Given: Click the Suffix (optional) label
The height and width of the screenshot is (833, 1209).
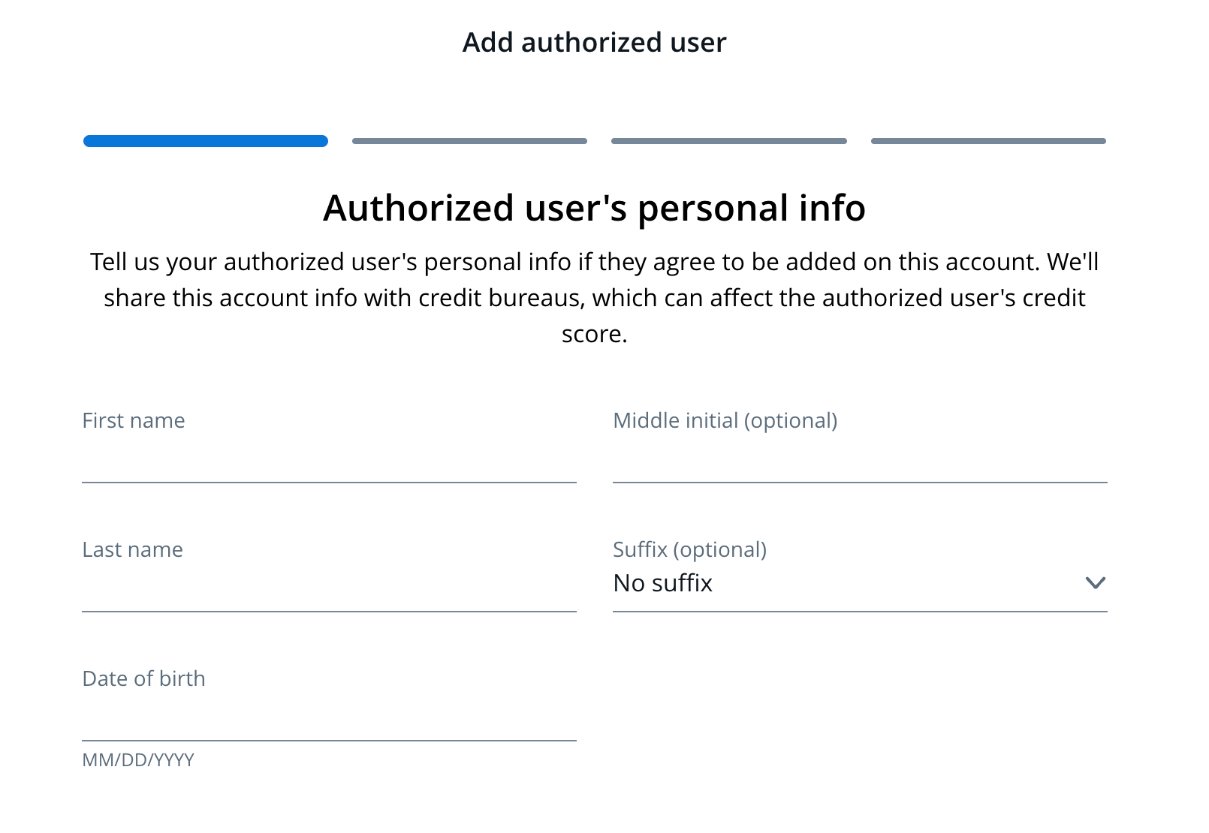Looking at the screenshot, I should [x=690, y=549].
